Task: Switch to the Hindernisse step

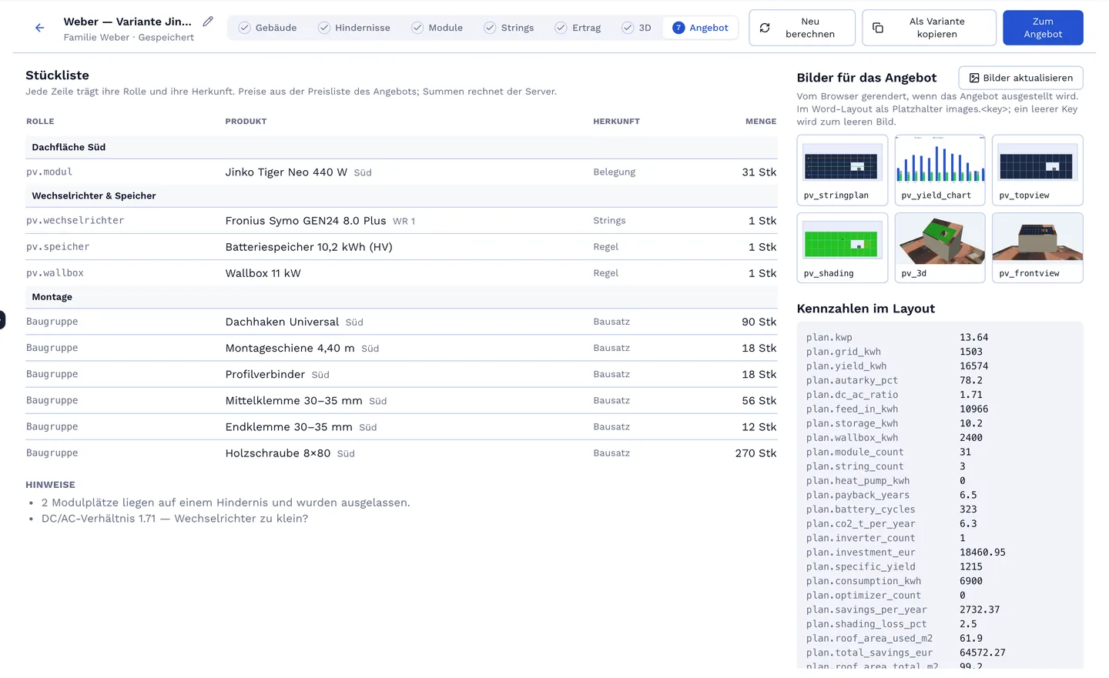Action: coord(354,28)
